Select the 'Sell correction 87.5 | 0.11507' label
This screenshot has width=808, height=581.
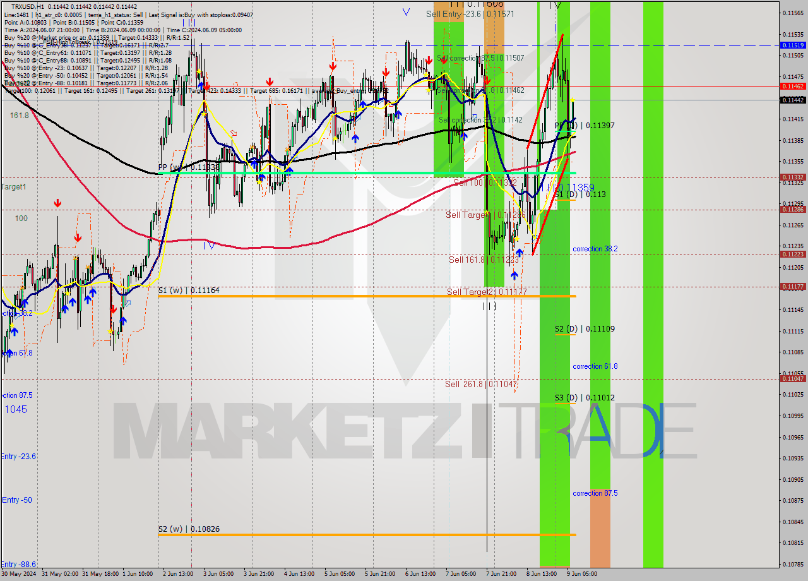coord(480,58)
